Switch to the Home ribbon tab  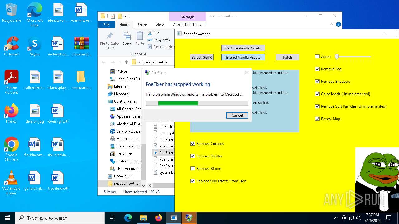tap(124, 25)
